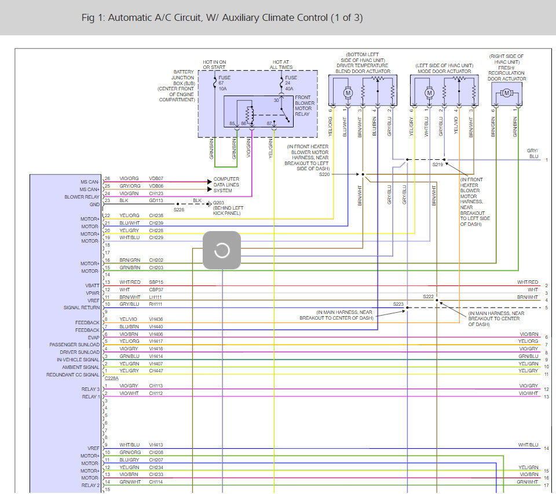The width and height of the screenshot is (556, 494).
Task: Click the Fuse 67 10A symbol
Action: coord(215,82)
